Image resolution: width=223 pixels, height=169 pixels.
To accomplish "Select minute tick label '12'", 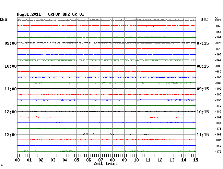I will coord(160,160).
